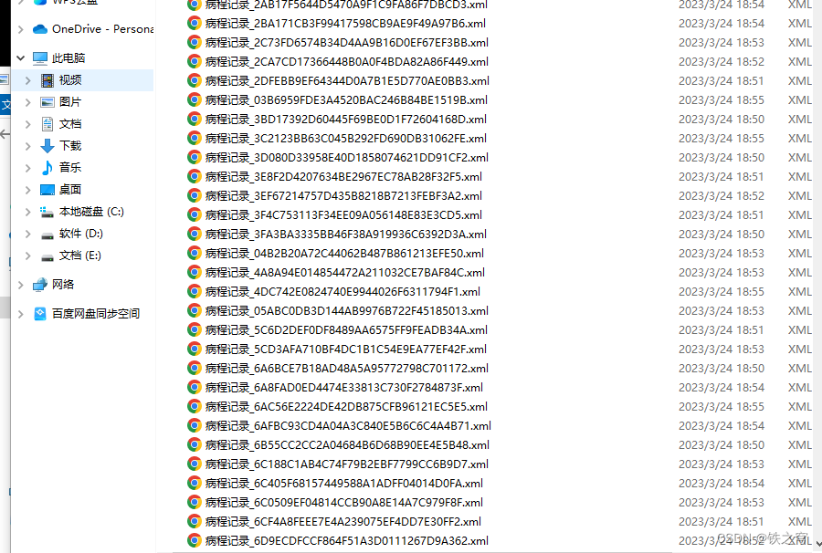Screen dimensions: 822x553
Task: Open the 音乐 music note icon
Action: [x=47, y=168]
